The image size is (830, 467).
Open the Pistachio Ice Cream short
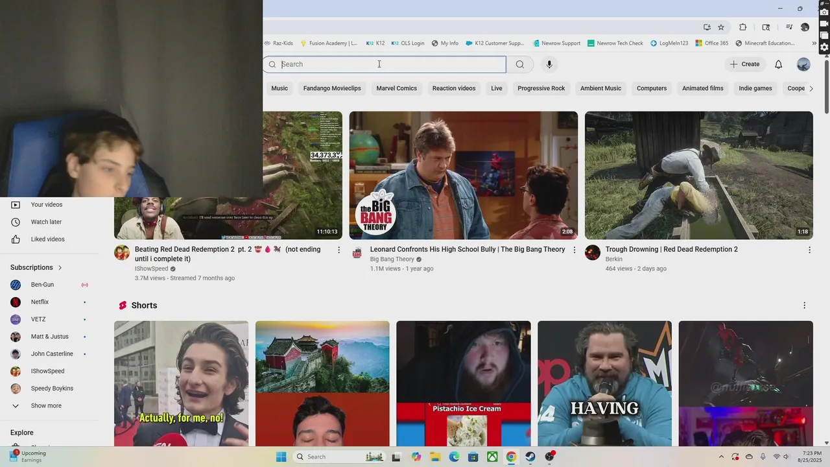pos(464,383)
